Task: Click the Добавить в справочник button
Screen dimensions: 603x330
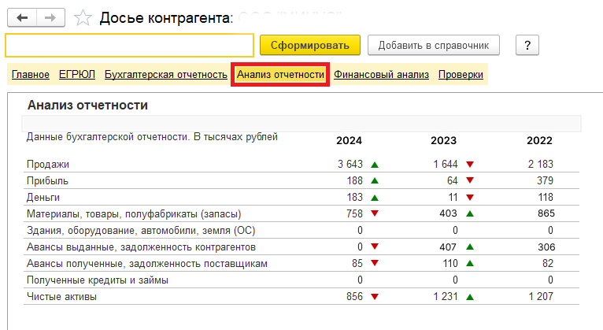Action: [x=433, y=45]
